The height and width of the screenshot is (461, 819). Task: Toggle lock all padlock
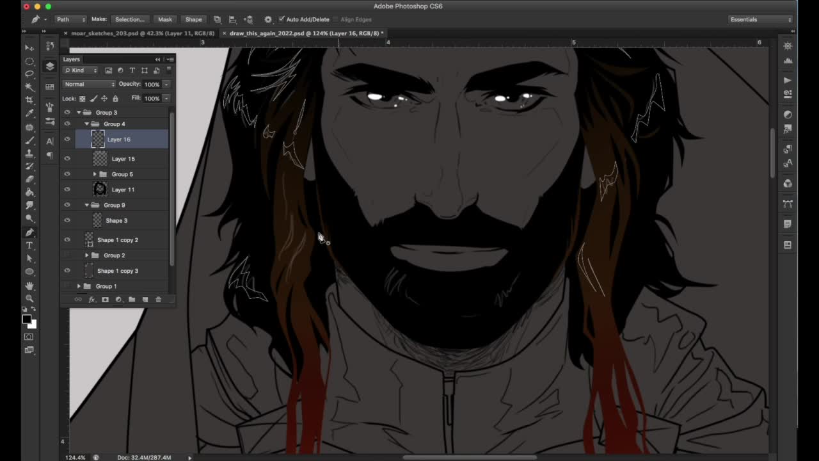click(x=115, y=99)
